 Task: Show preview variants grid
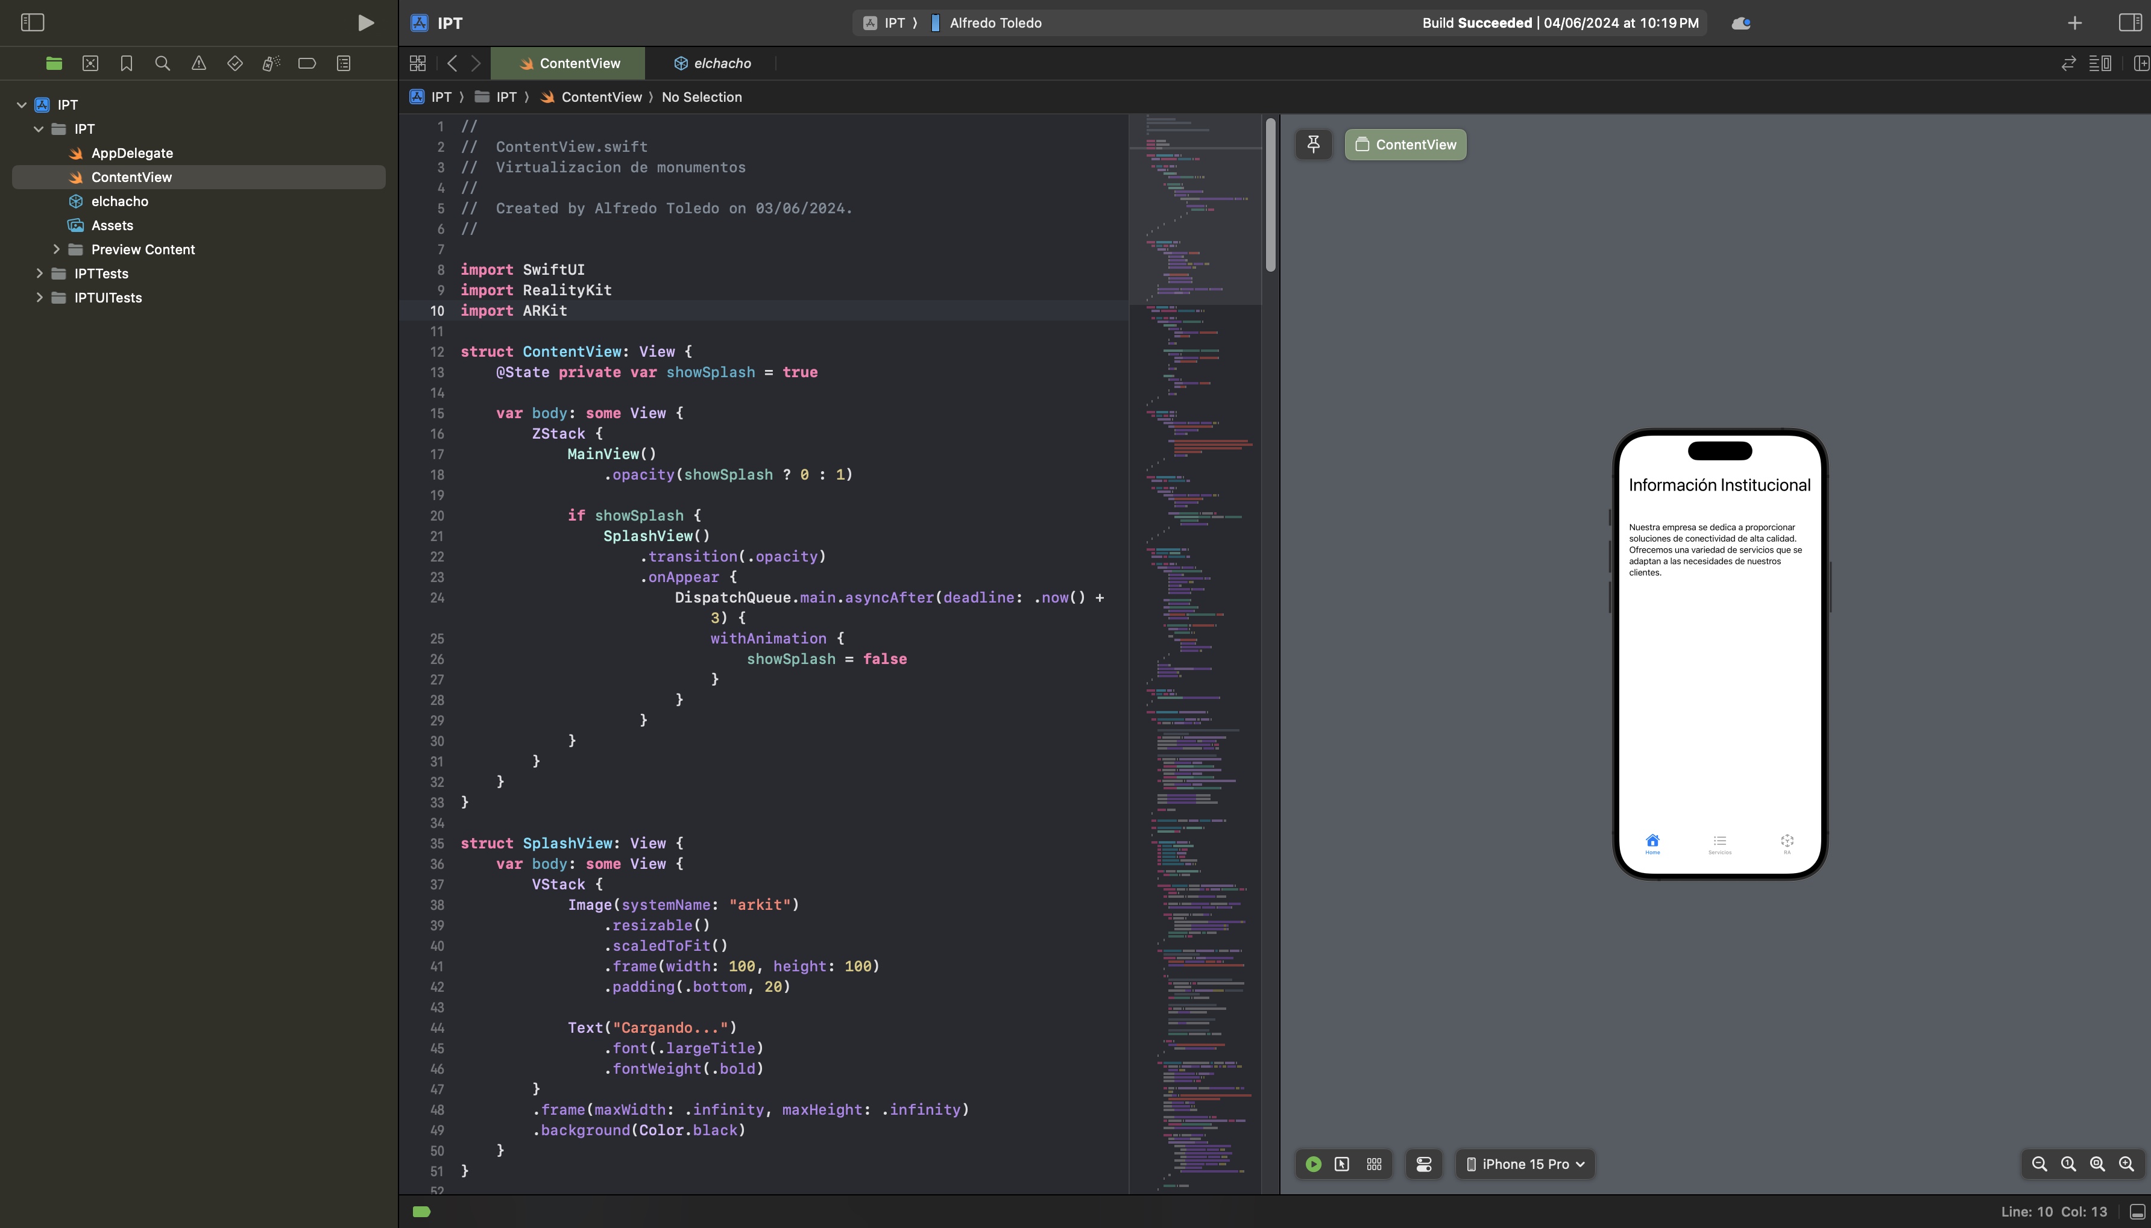tap(1374, 1164)
